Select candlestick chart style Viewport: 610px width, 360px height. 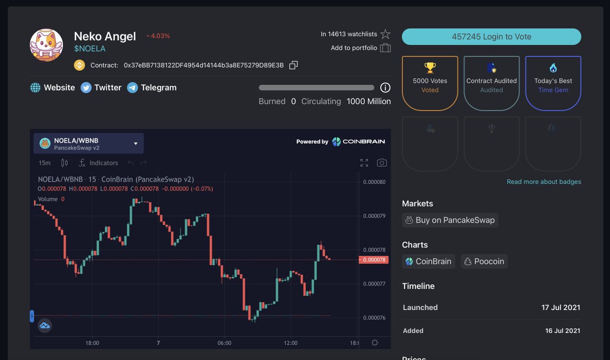click(x=65, y=163)
